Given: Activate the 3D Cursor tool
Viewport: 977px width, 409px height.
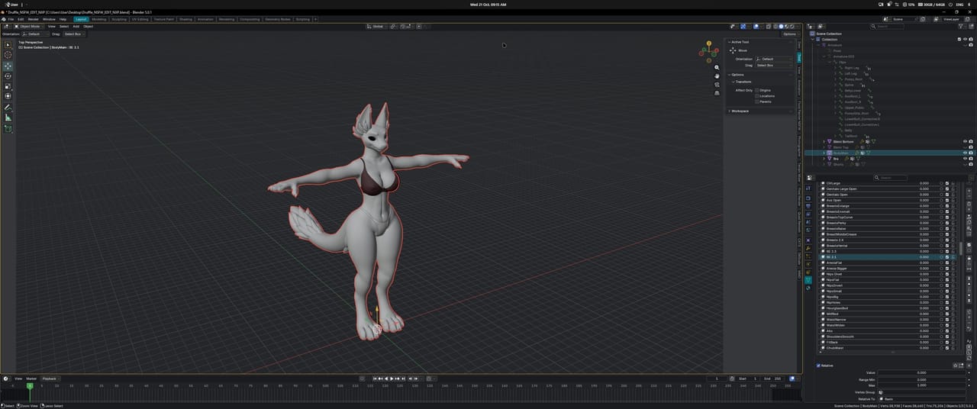Looking at the screenshot, I should [8, 55].
